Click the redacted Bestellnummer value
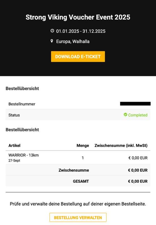 click(135, 104)
